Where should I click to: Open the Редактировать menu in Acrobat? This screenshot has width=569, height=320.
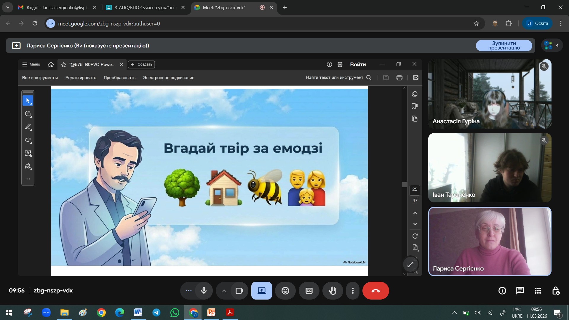coord(81,78)
